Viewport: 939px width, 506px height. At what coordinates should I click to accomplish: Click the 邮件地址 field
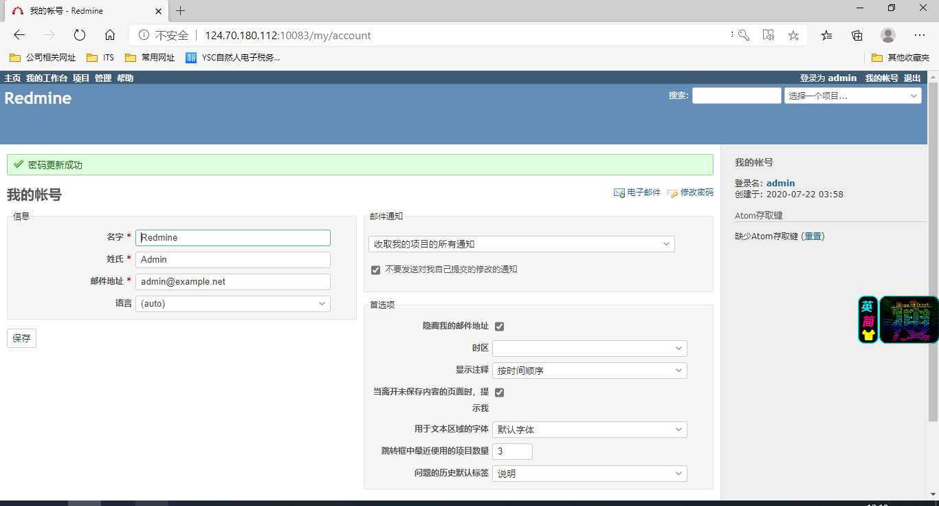coord(233,282)
